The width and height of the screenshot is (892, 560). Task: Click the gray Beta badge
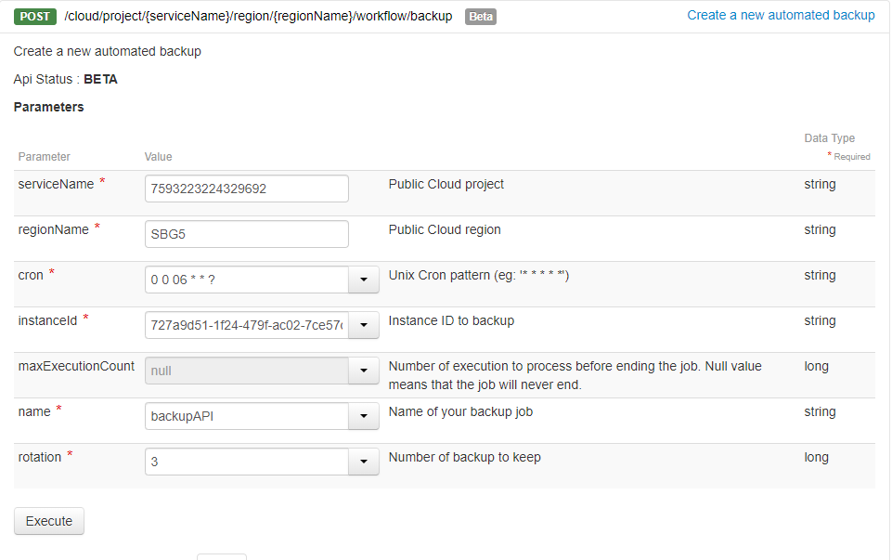coord(480,17)
